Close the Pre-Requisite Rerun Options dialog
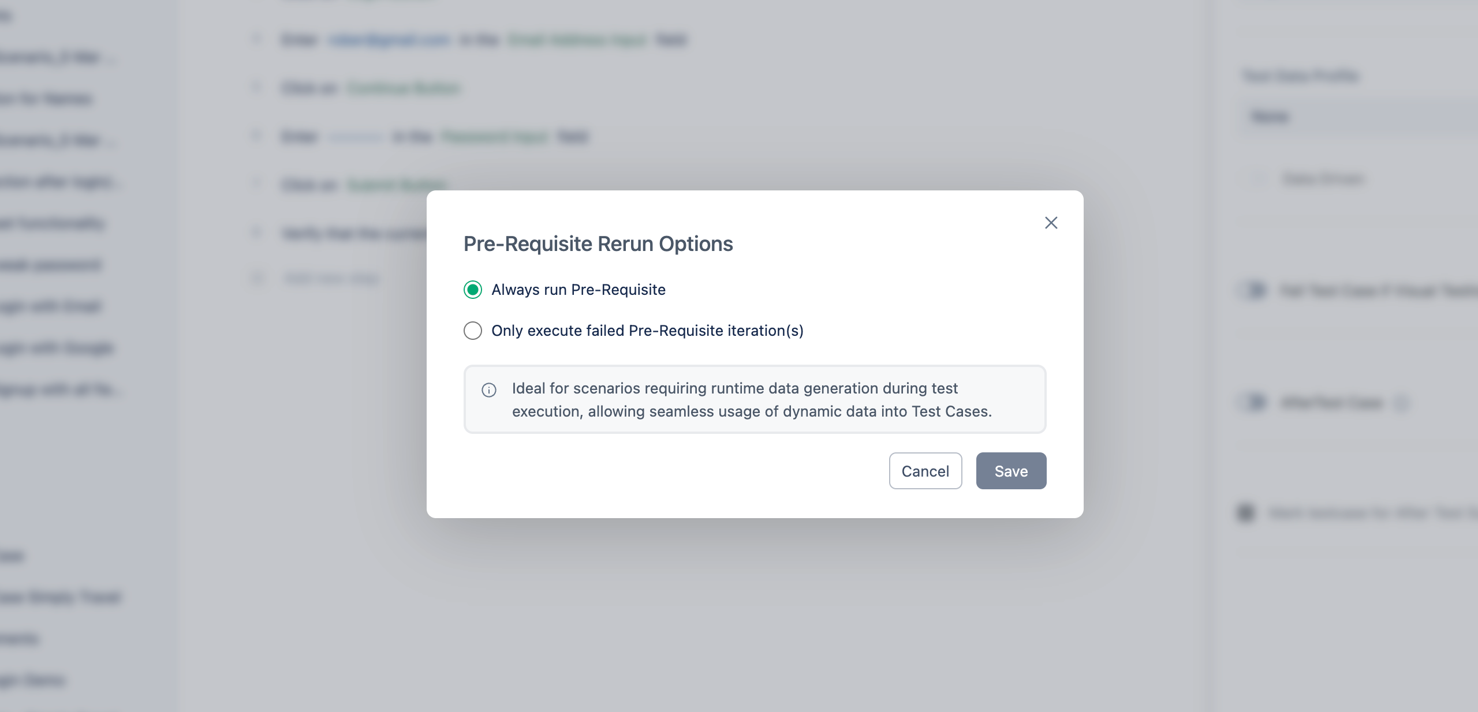1478x712 pixels. pyautogui.click(x=1051, y=223)
